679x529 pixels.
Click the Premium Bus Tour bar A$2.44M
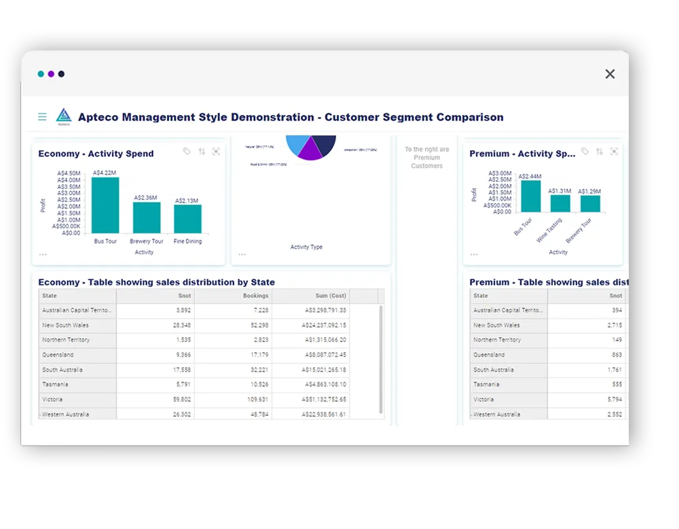pos(531,196)
